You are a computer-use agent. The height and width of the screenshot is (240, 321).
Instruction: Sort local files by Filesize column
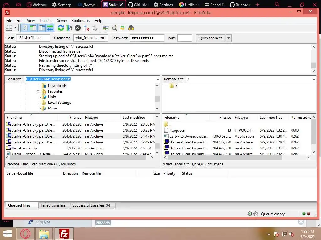(70, 117)
